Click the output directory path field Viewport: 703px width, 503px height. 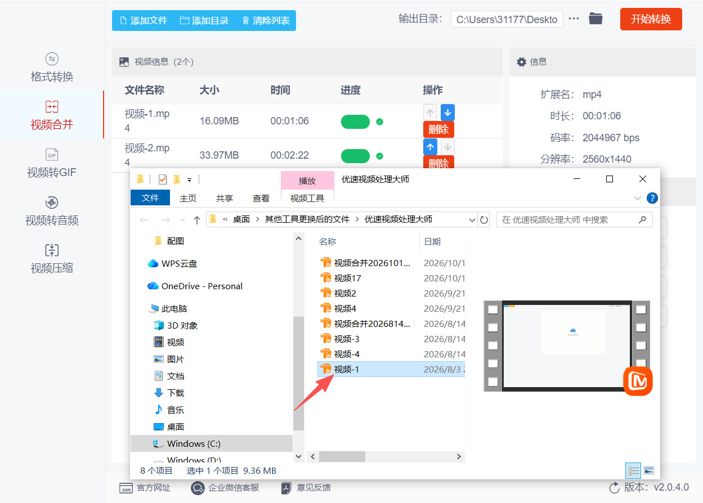point(507,19)
